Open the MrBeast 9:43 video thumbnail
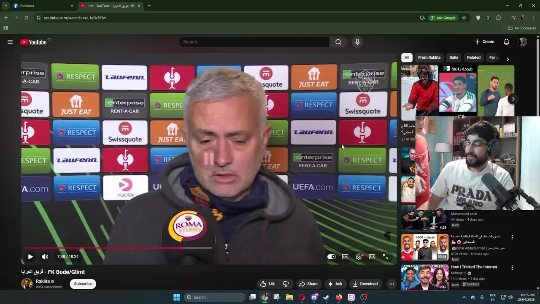Screen dimensions: 540x304 [425, 277]
